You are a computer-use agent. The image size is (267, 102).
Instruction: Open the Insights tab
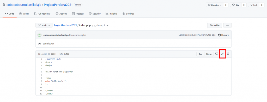coord(112,14)
